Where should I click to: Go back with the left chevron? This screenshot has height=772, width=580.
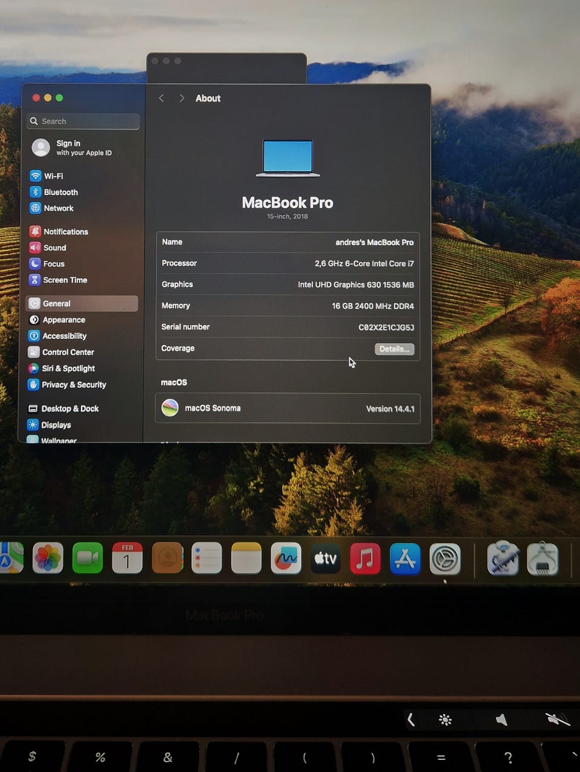pyautogui.click(x=161, y=98)
